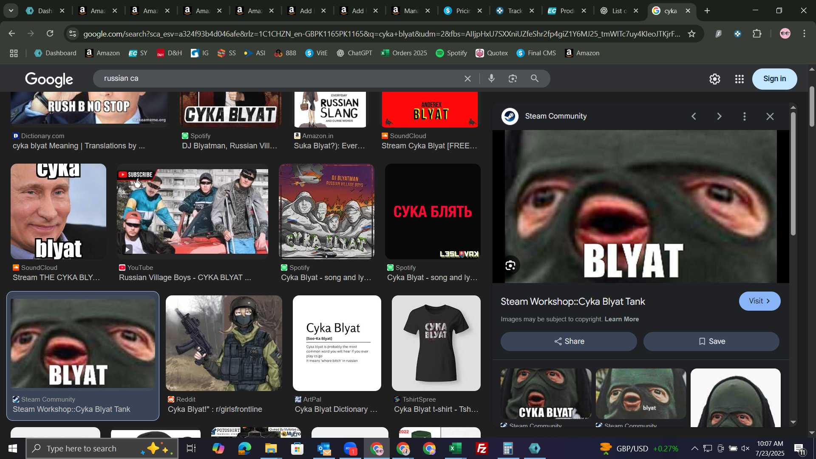816x459 pixels.
Task: Go back to previous page
Action: (x=12, y=34)
